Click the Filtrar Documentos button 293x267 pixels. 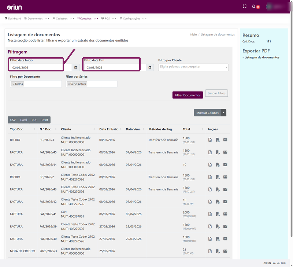pyautogui.click(x=188, y=95)
